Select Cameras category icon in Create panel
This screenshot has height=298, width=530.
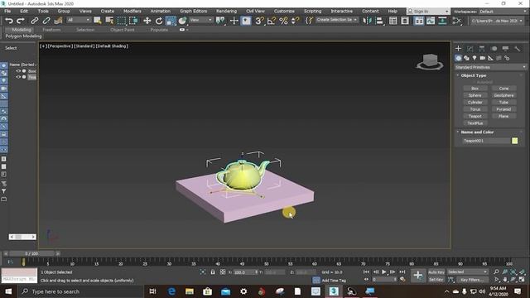(483, 58)
